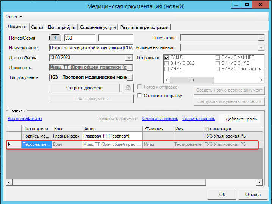This screenshot has width=272, height=204.
Task: Select the Подпись ме... signature type cell
Action: tap(36, 136)
